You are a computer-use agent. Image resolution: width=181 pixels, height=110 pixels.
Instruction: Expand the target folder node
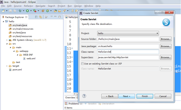[x=7, y=66]
